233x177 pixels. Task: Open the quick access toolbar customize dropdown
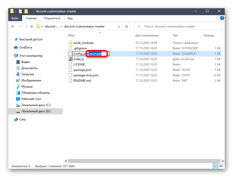(31, 12)
